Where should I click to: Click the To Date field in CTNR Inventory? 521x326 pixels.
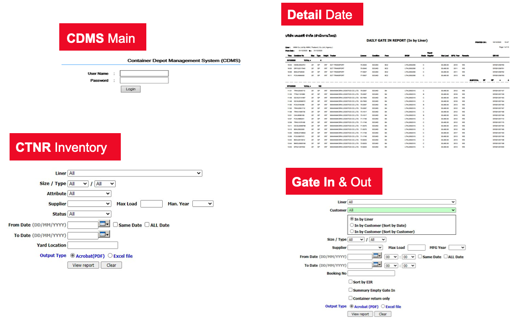[83, 235]
